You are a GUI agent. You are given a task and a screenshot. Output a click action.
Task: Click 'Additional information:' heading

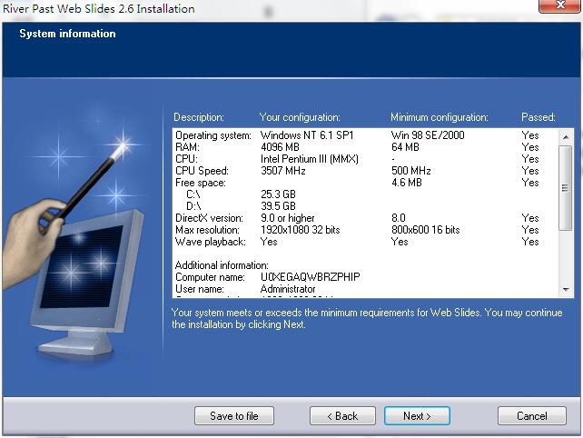(222, 265)
